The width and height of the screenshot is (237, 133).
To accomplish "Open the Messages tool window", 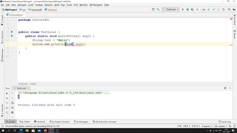I will (81, 122).
